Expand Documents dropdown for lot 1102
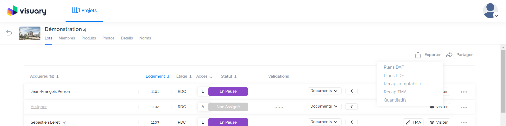This screenshot has width=506, height=126. [x=324, y=107]
